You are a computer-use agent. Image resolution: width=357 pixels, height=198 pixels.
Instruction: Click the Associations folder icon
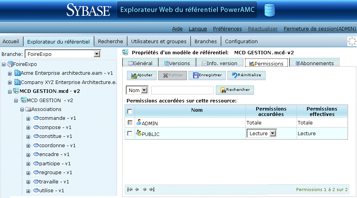coord(28,109)
